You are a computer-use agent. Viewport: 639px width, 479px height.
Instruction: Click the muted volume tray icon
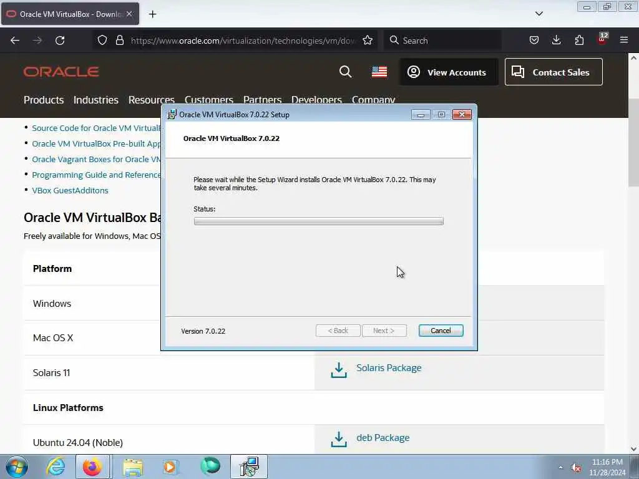[576, 468]
